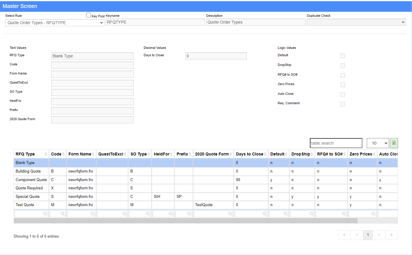
Task: Click the RFQ Type column filter box
Action: [x=31, y=214]
